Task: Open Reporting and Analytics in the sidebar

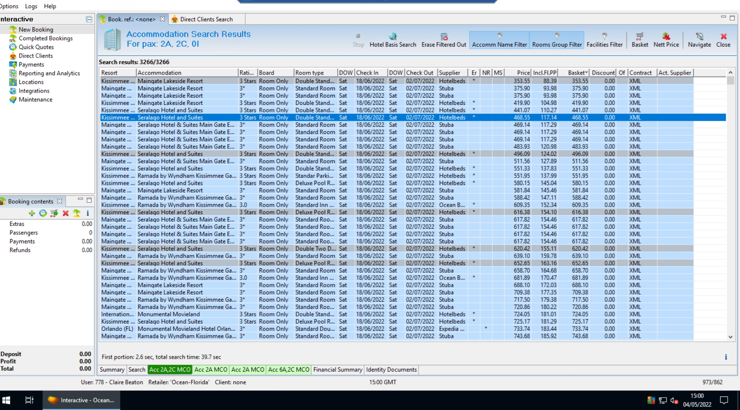Action: click(49, 73)
